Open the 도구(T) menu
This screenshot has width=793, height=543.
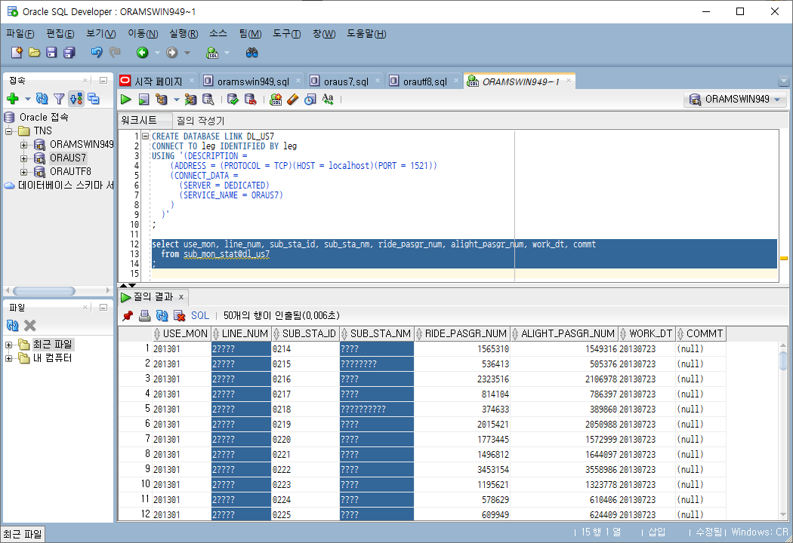coord(287,34)
